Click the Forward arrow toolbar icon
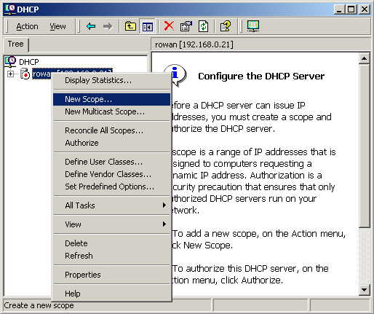The image size is (374, 314). [x=108, y=26]
